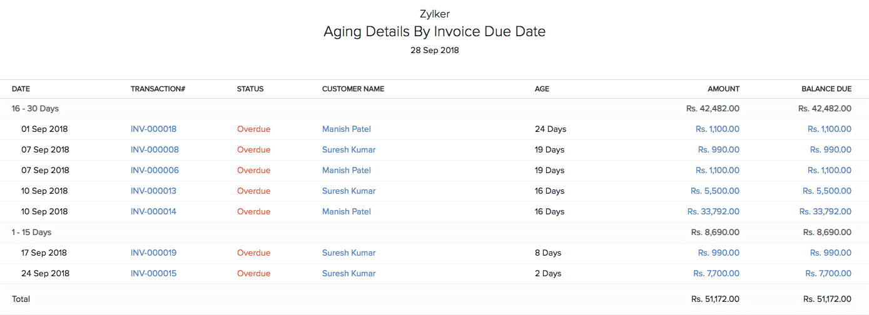Click the Rs. 5,500.00 amount link

click(x=715, y=191)
